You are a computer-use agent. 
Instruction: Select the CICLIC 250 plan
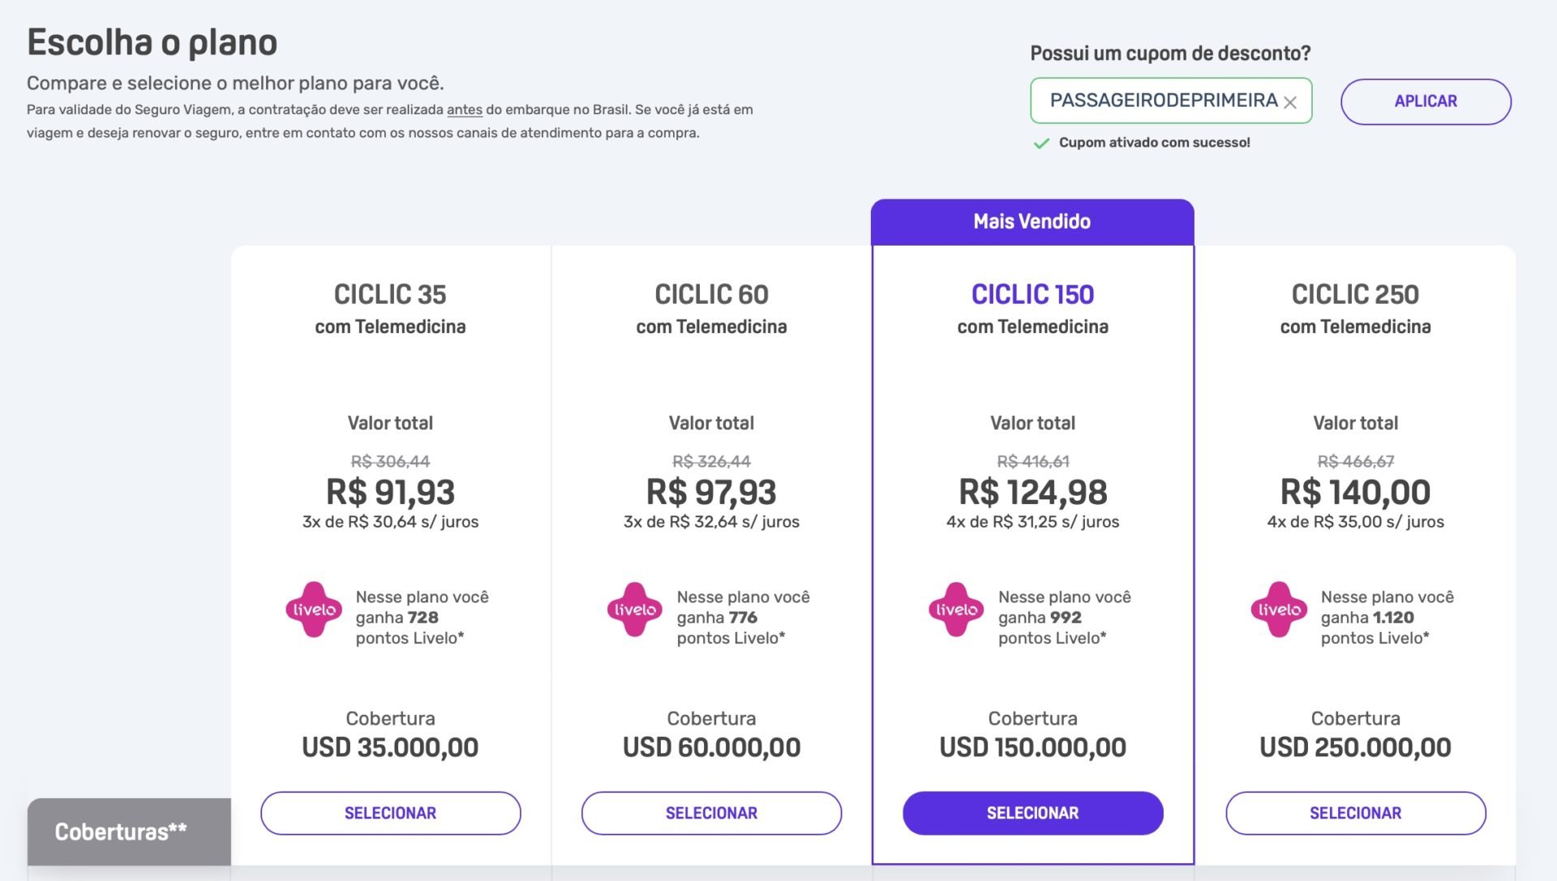point(1355,813)
